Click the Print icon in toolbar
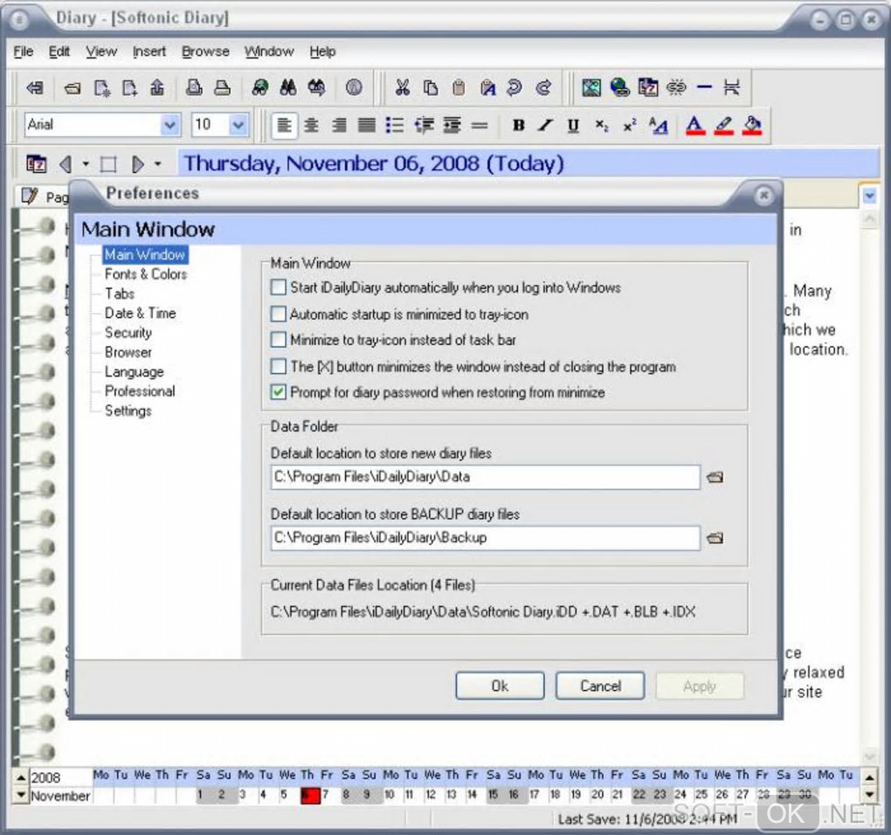The height and width of the screenshot is (835, 891). click(x=222, y=87)
